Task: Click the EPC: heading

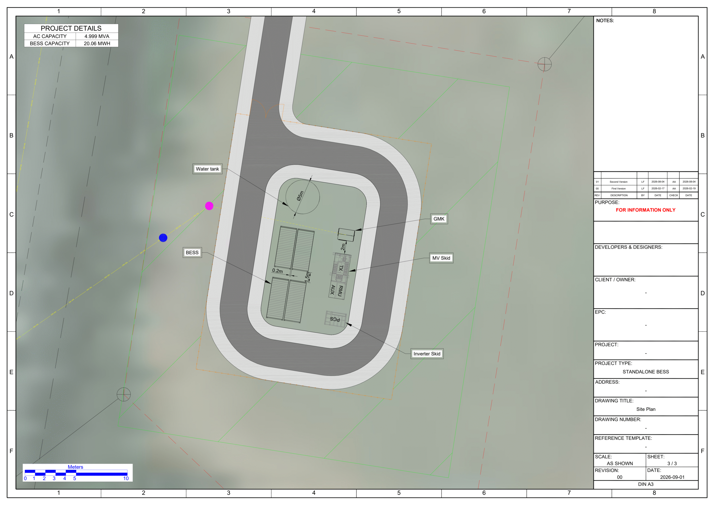Action: 600,312
